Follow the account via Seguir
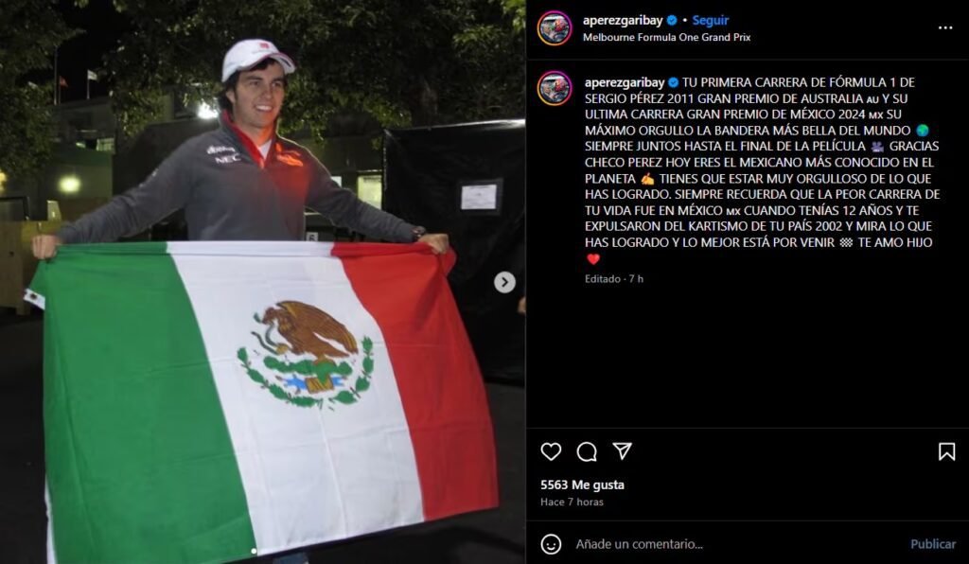Screen dimensions: 969x564 pos(710,21)
